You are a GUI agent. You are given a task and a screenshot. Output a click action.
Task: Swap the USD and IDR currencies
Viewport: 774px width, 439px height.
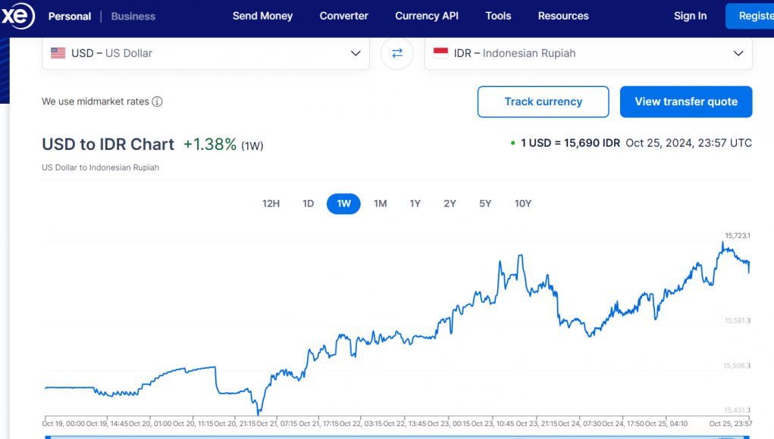click(397, 53)
